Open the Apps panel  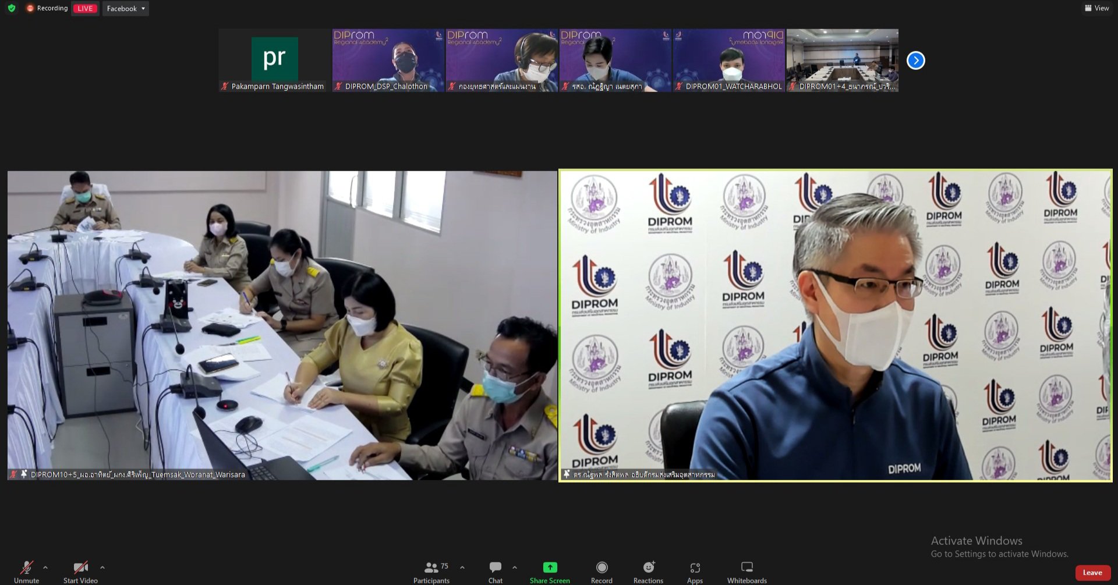pos(695,572)
